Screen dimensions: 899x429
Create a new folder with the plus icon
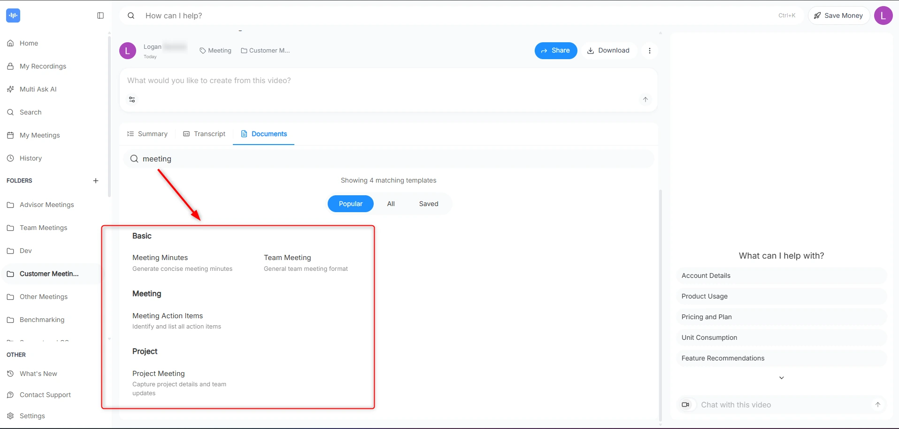click(96, 181)
